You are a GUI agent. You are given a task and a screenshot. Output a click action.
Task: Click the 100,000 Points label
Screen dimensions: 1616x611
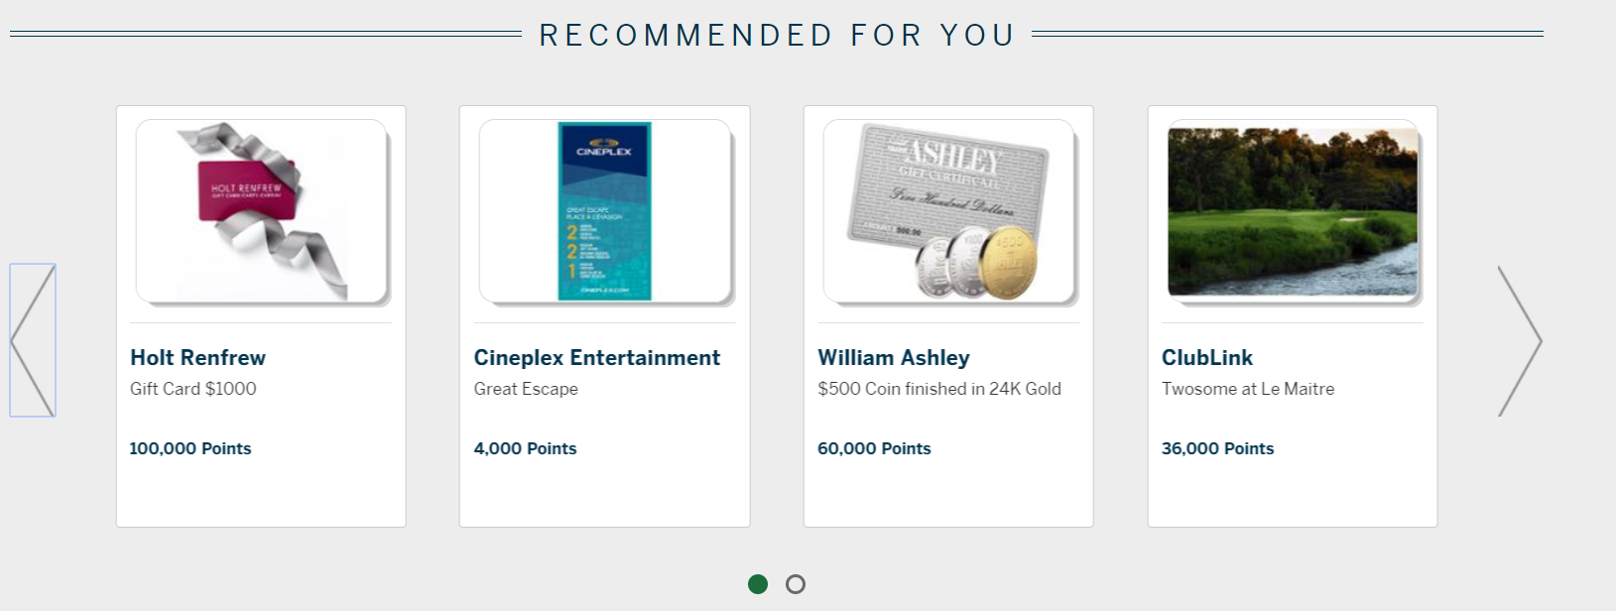[x=190, y=448]
